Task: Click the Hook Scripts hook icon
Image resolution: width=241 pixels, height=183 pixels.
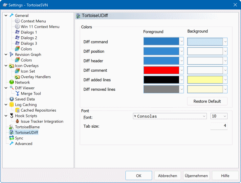Action: pyautogui.click(x=11, y=116)
